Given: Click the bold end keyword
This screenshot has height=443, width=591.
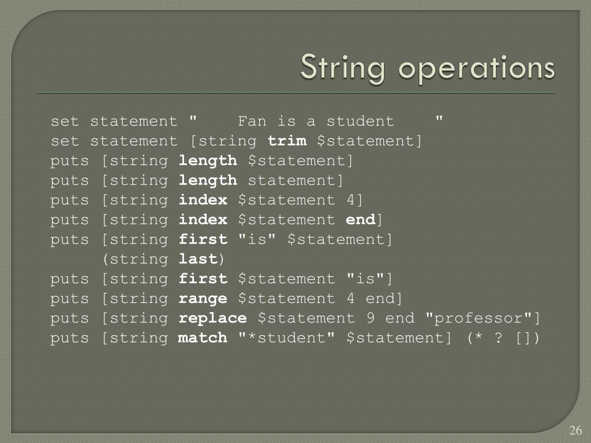Looking at the screenshot, I should tap(360, 219).
